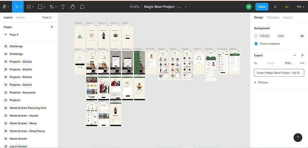The width and height of the screenshot is (308, 148).
Task: Open the help question mark button
Action: point(298,137)
